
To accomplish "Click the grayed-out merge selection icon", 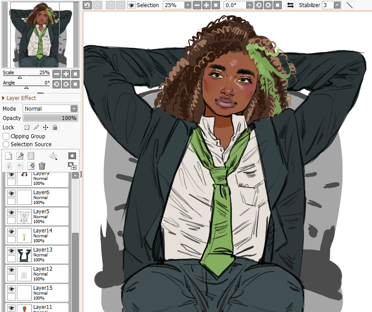I will pyautogui.click(x=20, y=166).
